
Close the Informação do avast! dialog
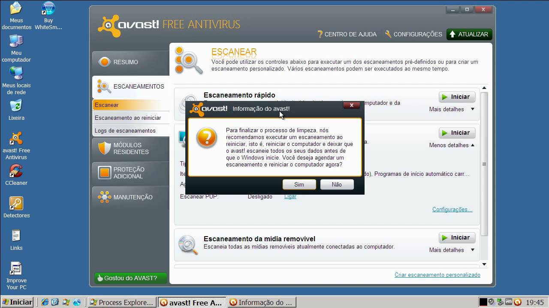click(x=352, y=105)
